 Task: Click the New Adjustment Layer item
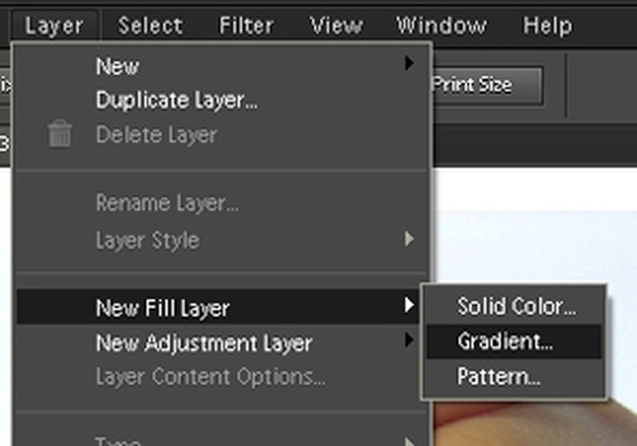tap(204, 342)
